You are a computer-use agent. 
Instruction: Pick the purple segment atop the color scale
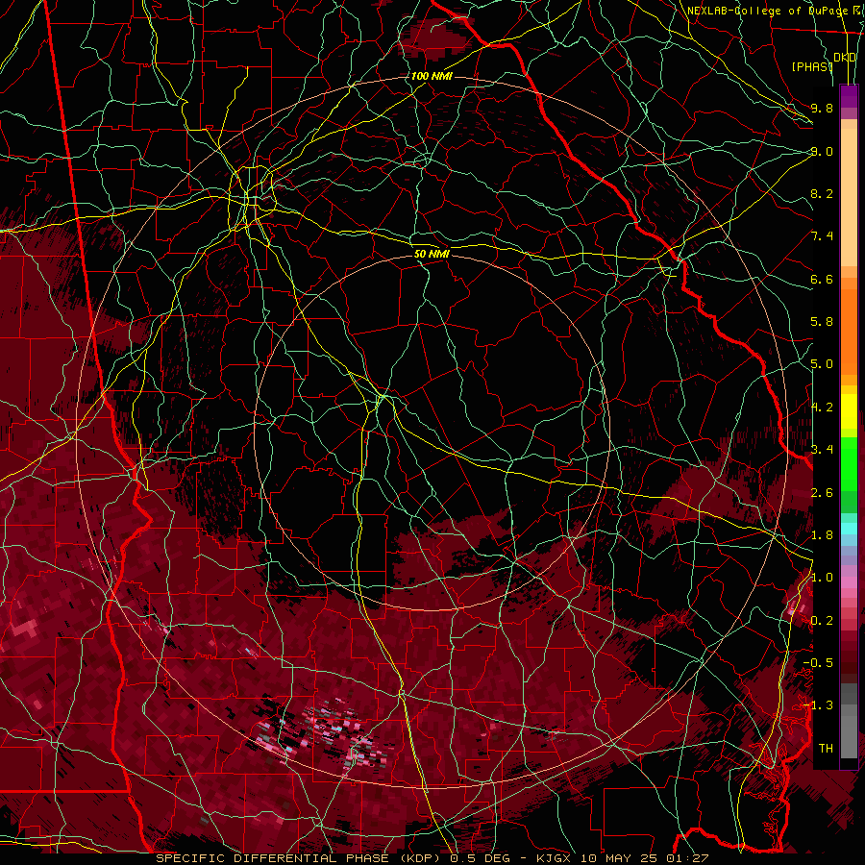point(849,96)
